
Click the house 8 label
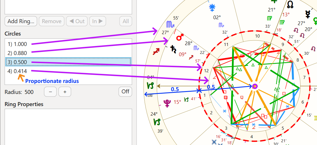(298, 60)
